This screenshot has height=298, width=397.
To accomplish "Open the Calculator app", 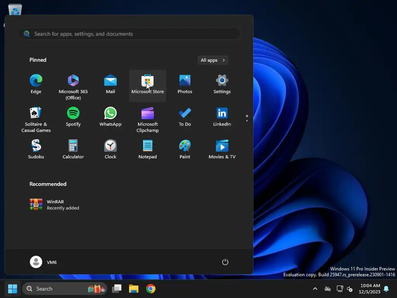I will (73, 150).
